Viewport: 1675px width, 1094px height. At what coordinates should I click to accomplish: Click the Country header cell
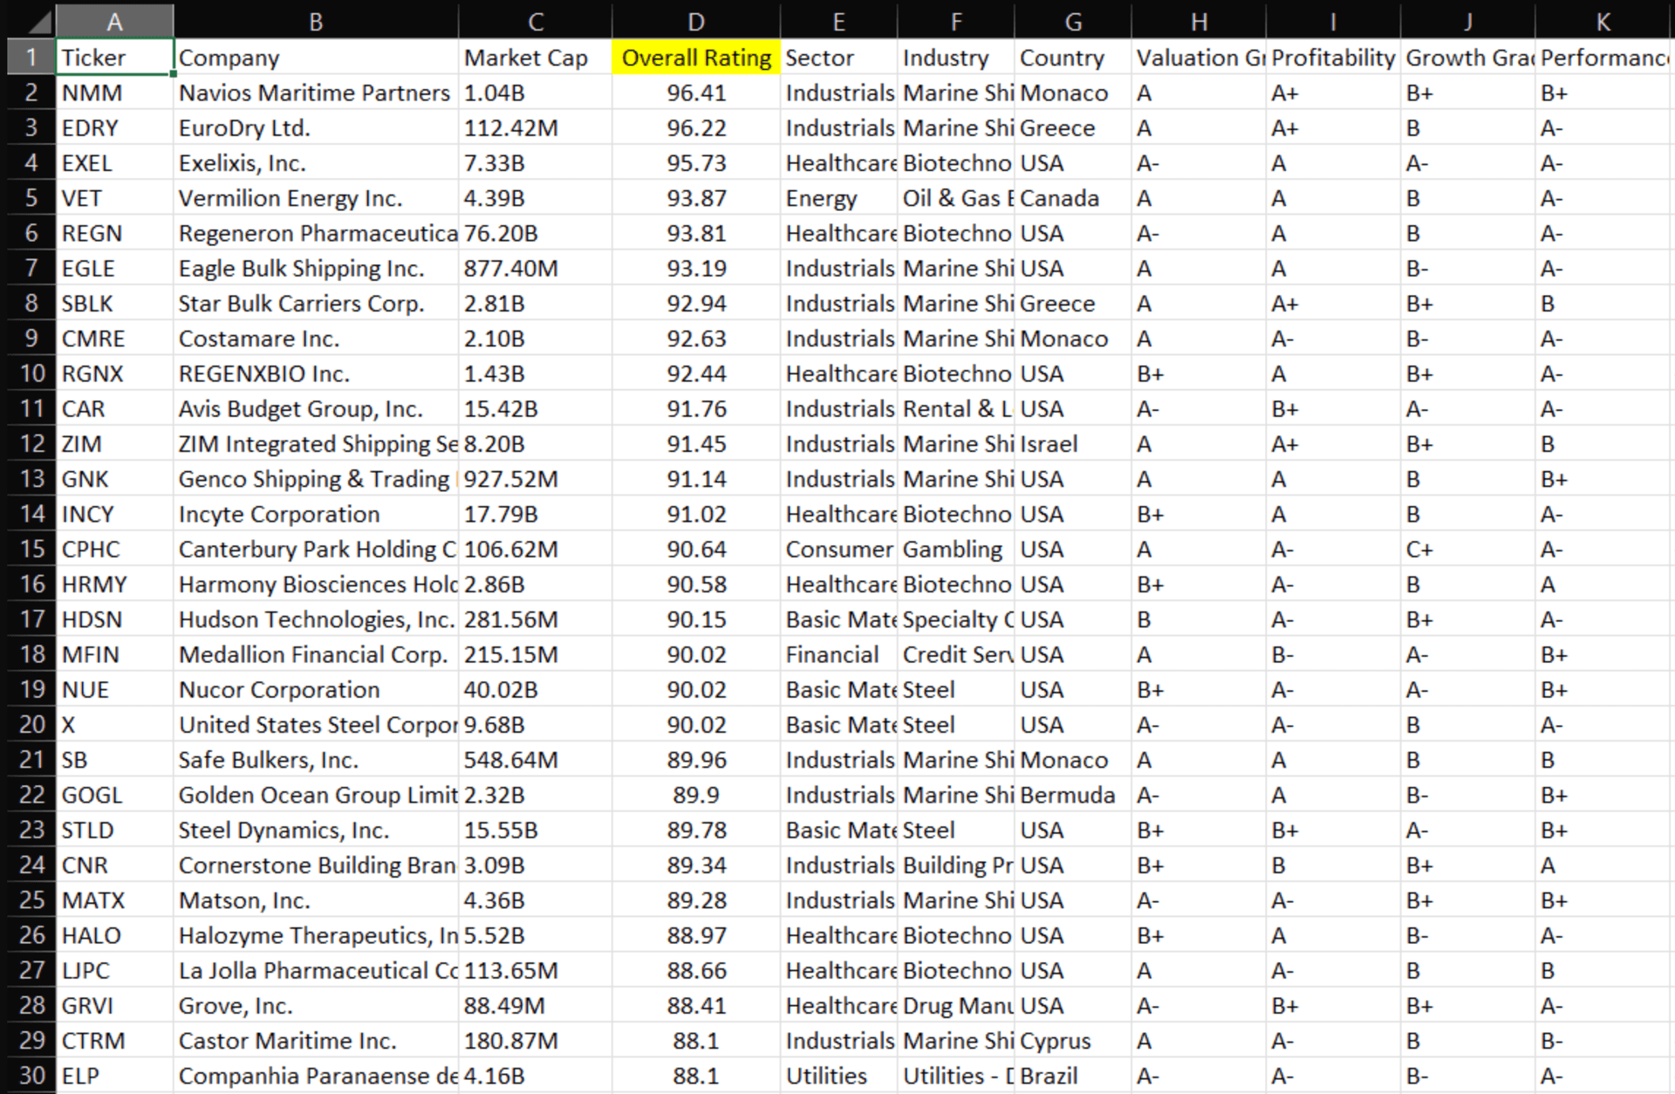[1072, 58]
